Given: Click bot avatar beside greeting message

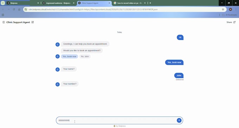Looking at the screenshot, I should [57, 44].
